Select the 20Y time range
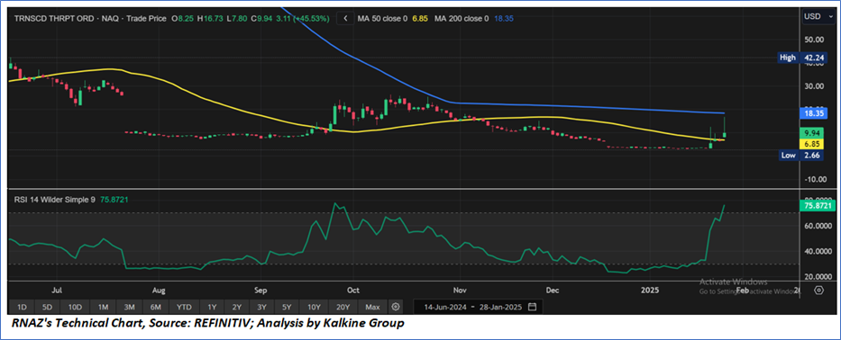 click(x=343, y=307)
